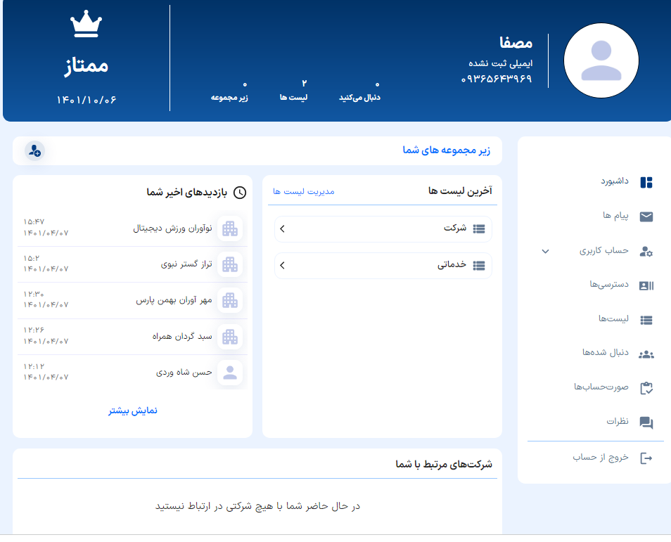Click the comments speech bubble icon
This screenshot has width=671, height=542.
click(x=646, y=422)
